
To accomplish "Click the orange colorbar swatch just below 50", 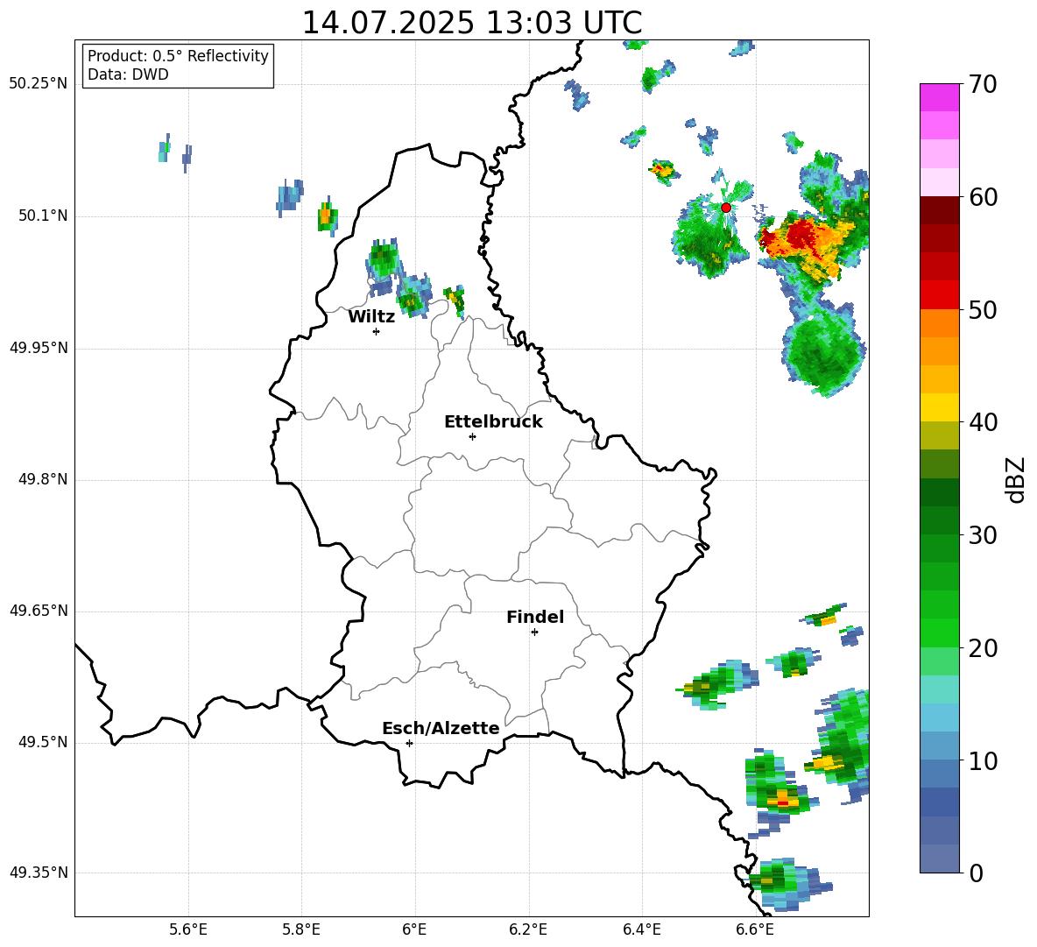I will [939, 323].
